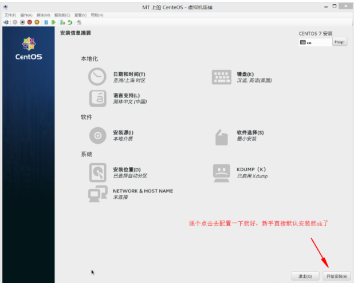Open the Keyboard settings icon
This screenshot has width=354, height=283.
(222, 77)
